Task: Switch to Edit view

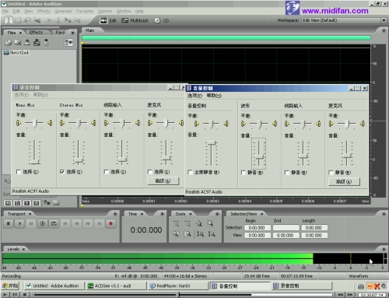Action: click(x=108, y=20)
